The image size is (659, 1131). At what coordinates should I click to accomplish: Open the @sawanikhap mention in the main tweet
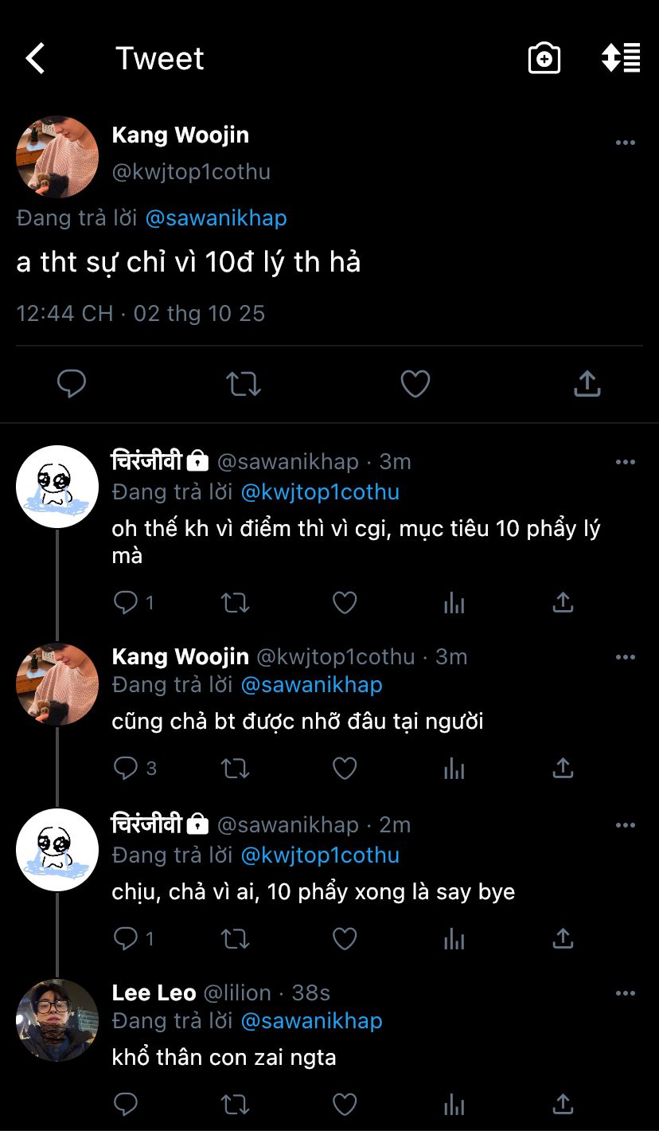pyautogui.click(x=216, y=217)
